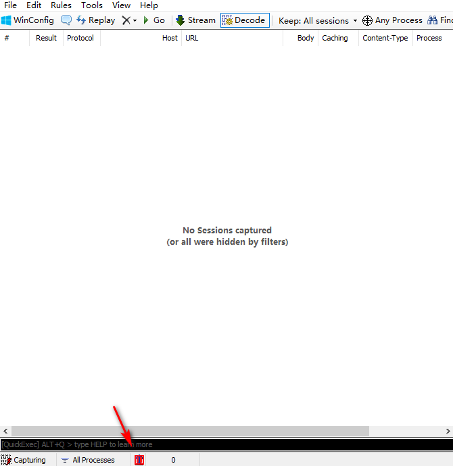Sort by the Body column header
The image size is (453, 466).
pos(300,38)
